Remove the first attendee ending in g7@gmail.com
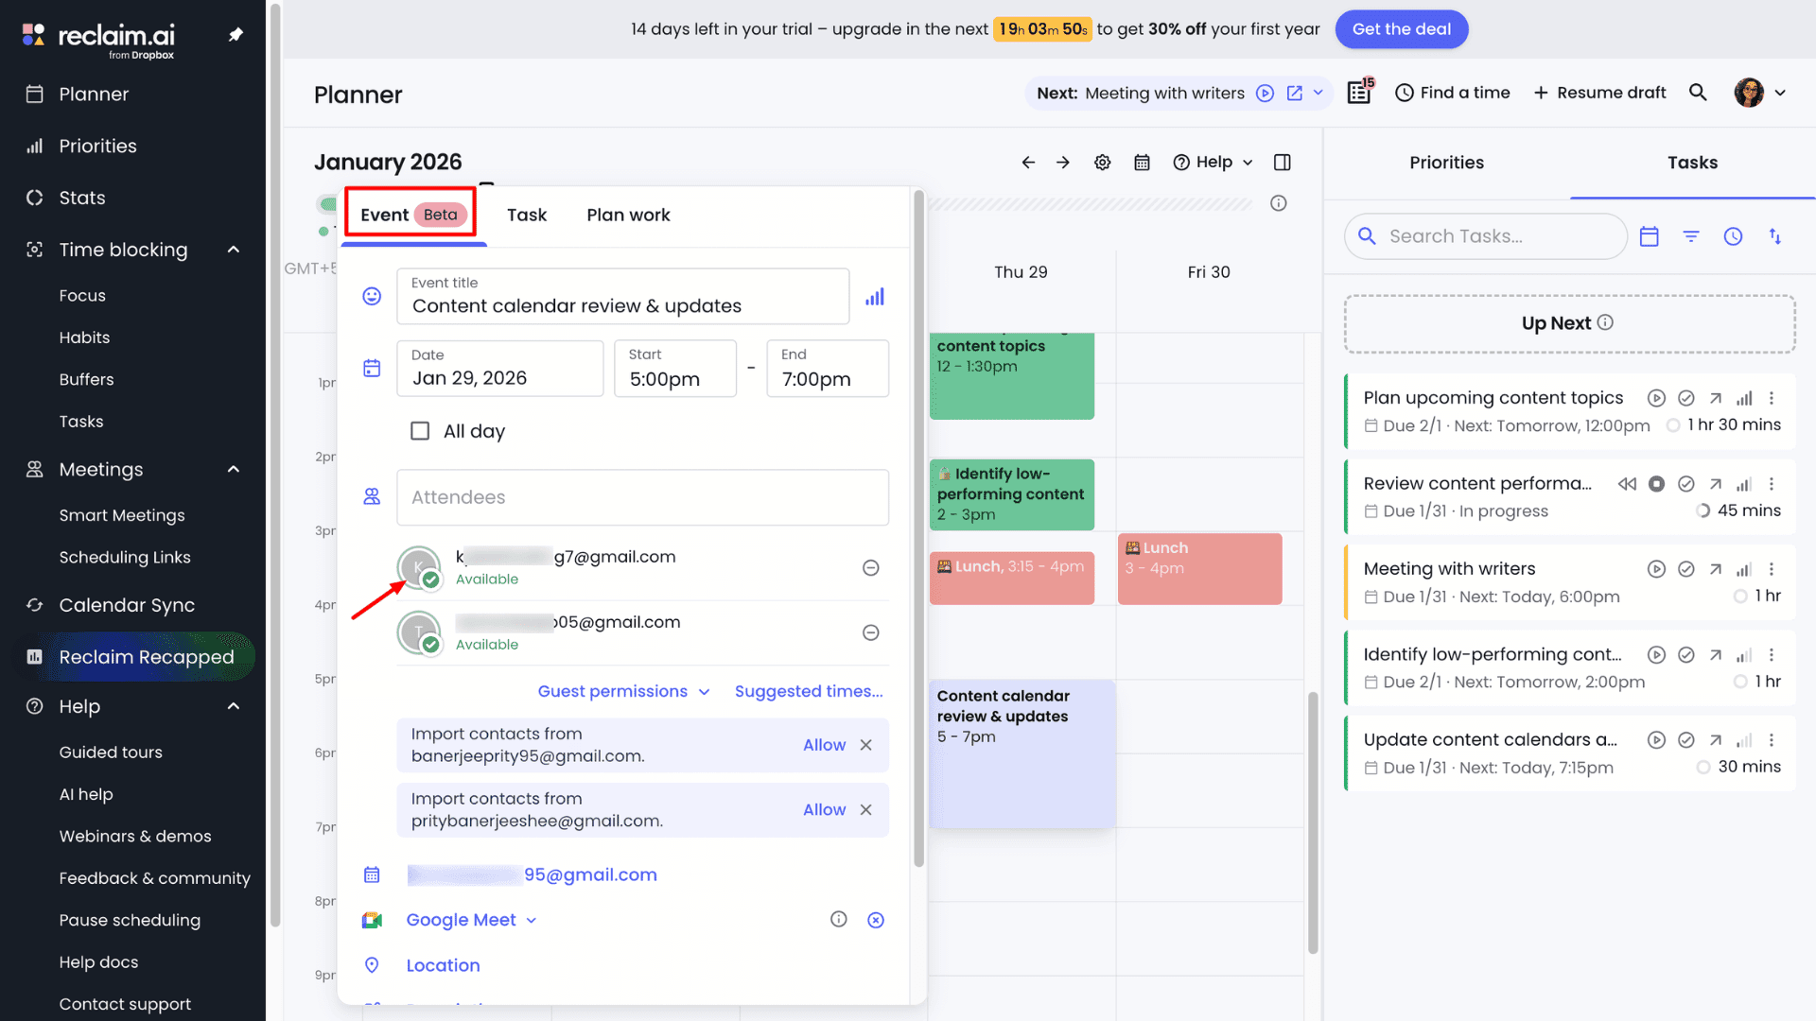1816x1021 pixels. point(871,568)
